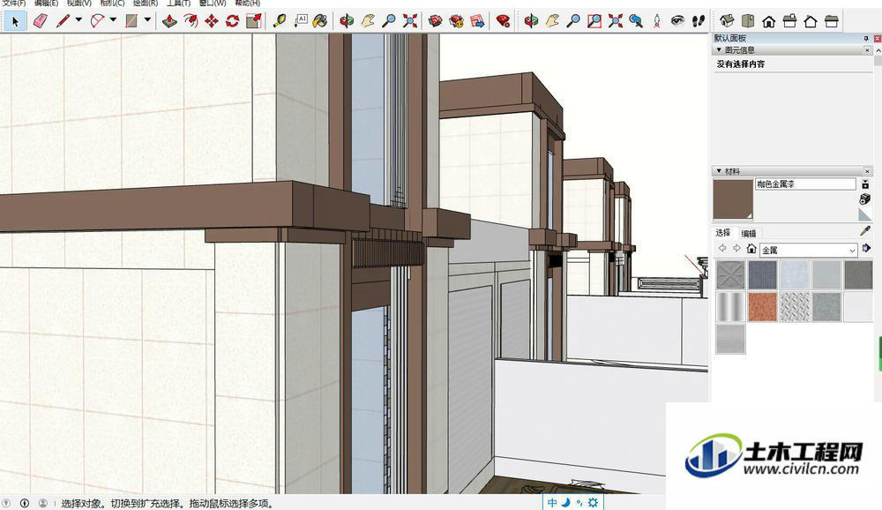The width and height of the screenshot is (882, 510).
Task: Activate the Push/Pull tool
Action: 170,21
